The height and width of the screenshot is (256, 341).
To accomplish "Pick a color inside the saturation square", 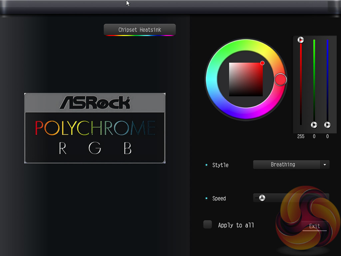I will coord(246,79).
